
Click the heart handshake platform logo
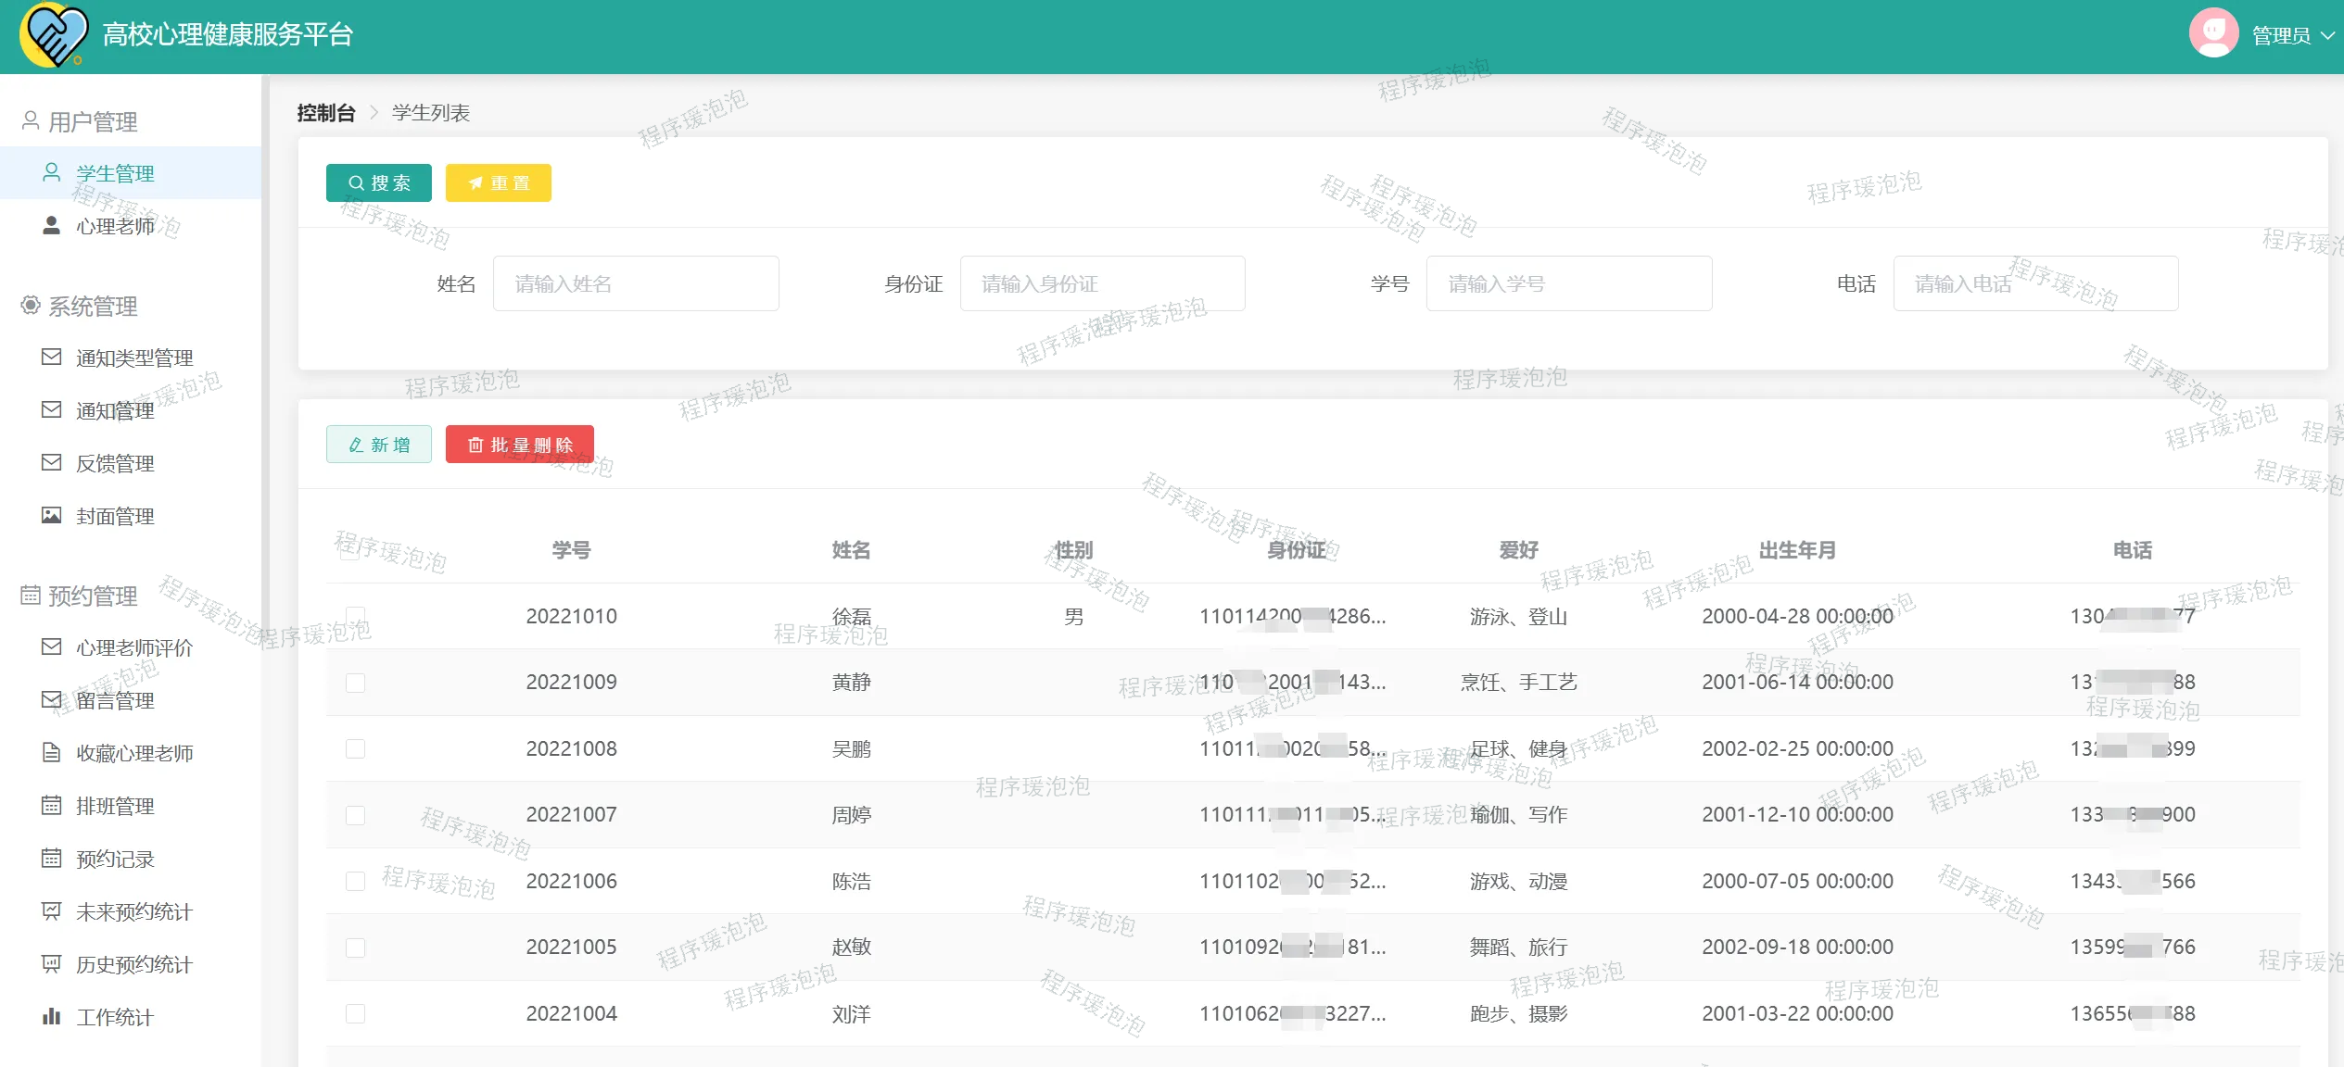[x=54, y=35]
